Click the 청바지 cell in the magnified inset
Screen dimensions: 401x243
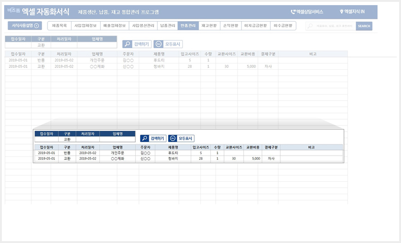point(173,159)
